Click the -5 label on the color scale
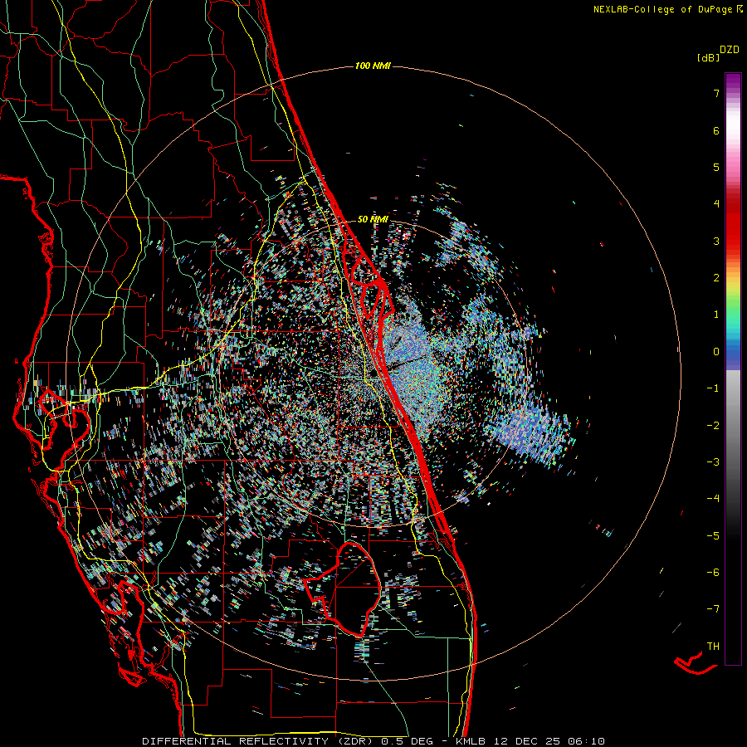The height and width of the screenshot is (747, 747). pos(713,536)
